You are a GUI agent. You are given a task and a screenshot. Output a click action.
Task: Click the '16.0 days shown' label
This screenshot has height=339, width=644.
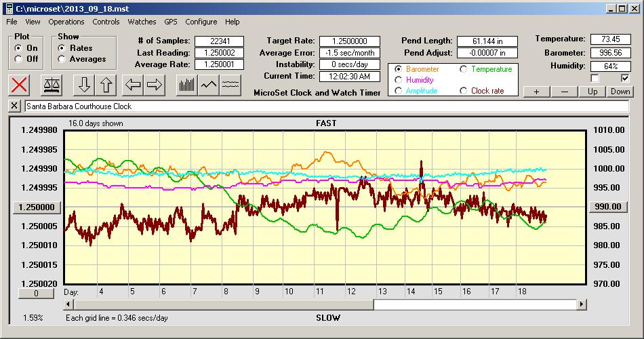tap(96, 123)
